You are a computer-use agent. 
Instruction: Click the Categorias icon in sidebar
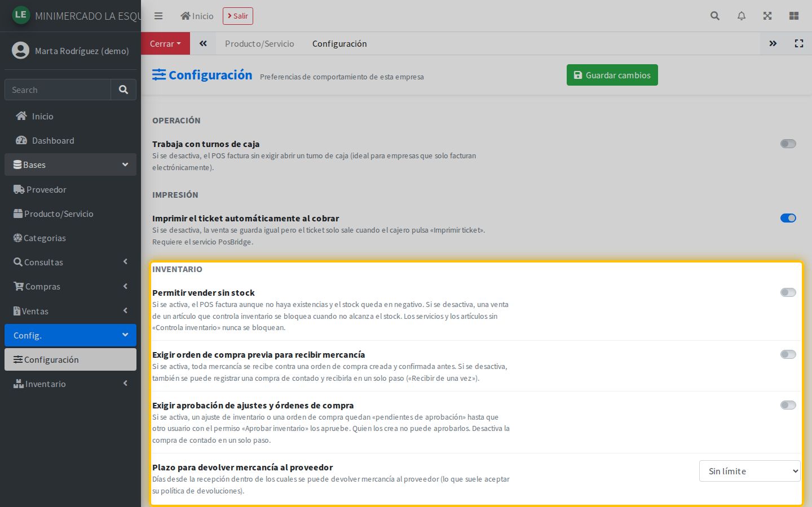click(17, 238)
